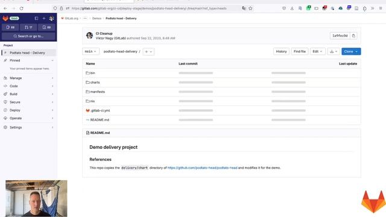The width and height of the screenshot is (386, 217).
Task: Click the translate page icon in address bar
Action: pos(244,8)
